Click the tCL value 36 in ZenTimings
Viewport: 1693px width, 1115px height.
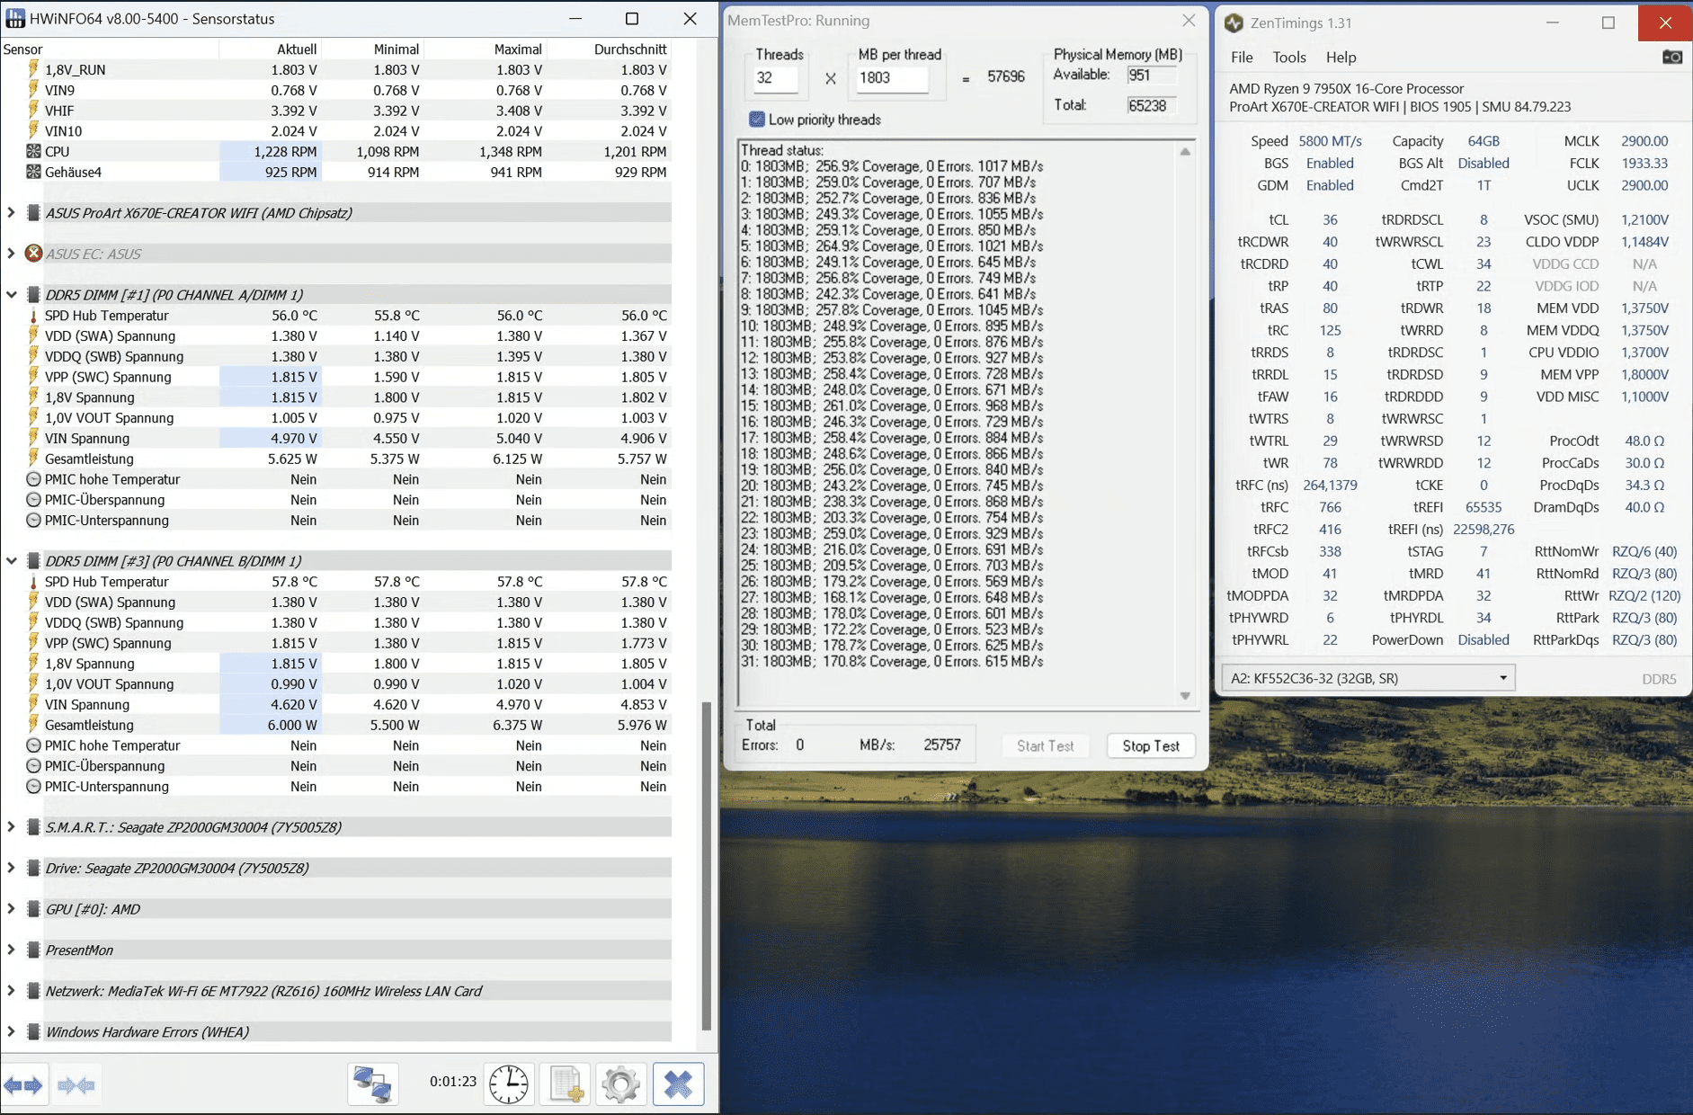pyautogui.click(x=1330, y=220)
